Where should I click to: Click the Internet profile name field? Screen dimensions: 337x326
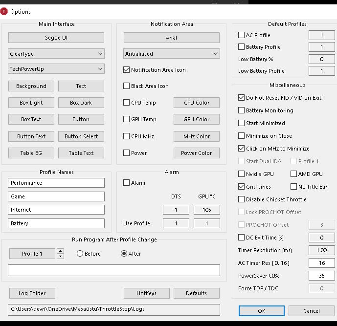pos(56,210)
